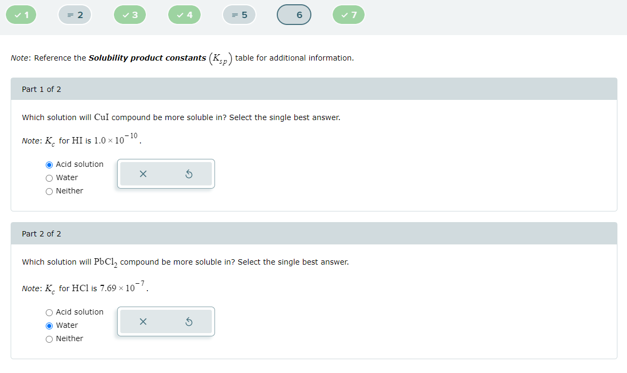Select the Neither option in Part 1
Image resolution: width=627 pixels, height=373 pixels.
[48, 191]
